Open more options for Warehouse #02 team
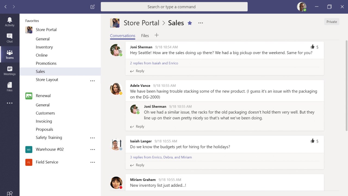Viewport: 348px width, 196px height. coord(92,149)
